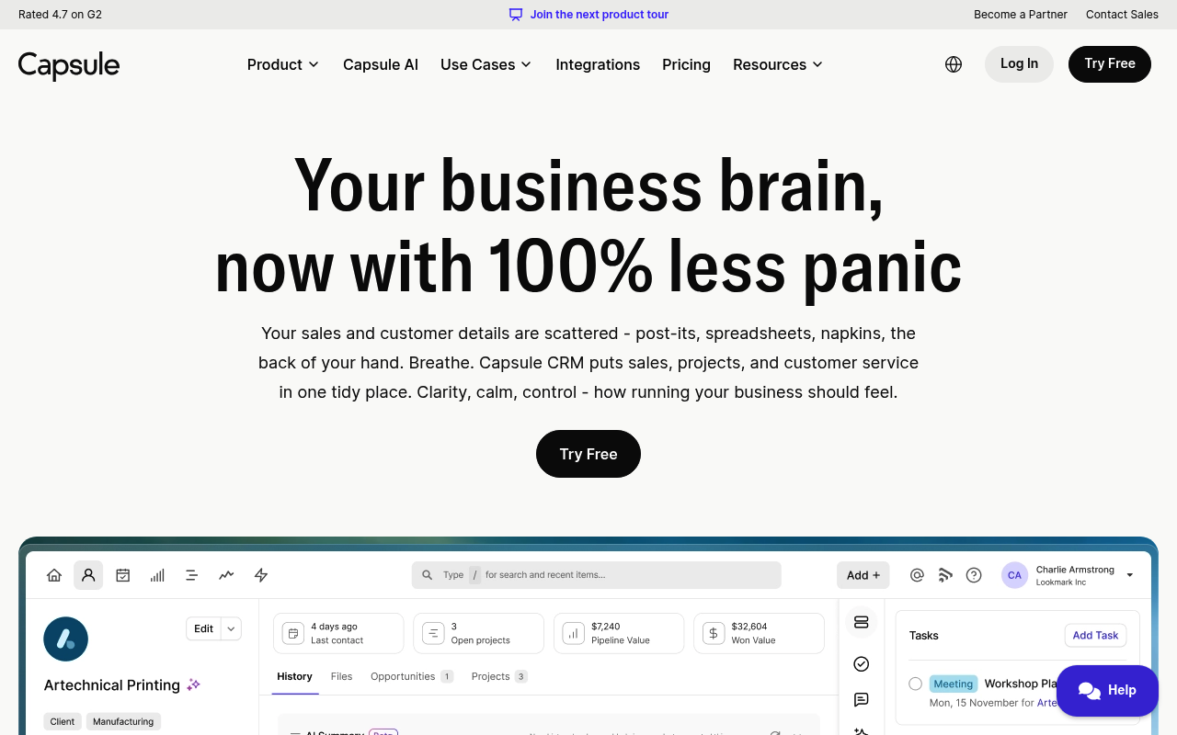
Task: Click the Artechnical Printing name
Action: (112, 684)
